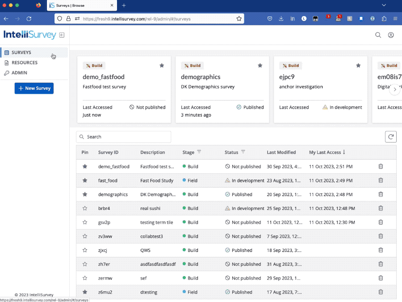Unpin the ejpc9 card using its star
The width and height of the screenshot is (402, 302).
pyautogui.click(x=358, y=66)
